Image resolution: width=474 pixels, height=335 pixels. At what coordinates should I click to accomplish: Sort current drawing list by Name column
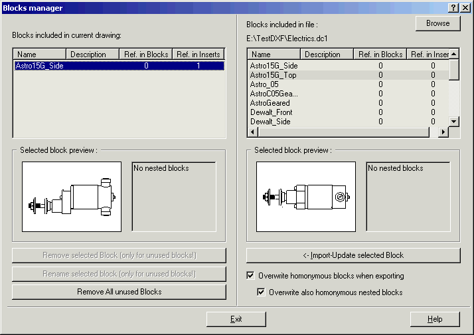pos(40,55)
